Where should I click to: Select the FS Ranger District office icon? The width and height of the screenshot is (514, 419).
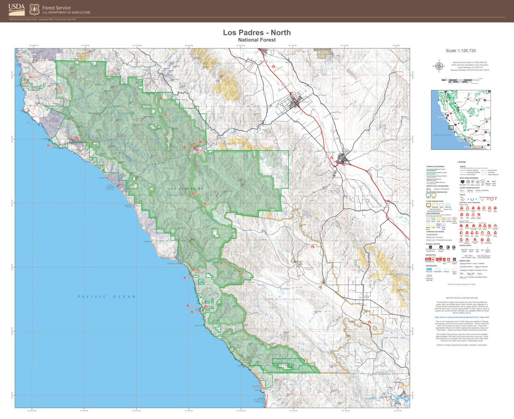pos(441,248)
